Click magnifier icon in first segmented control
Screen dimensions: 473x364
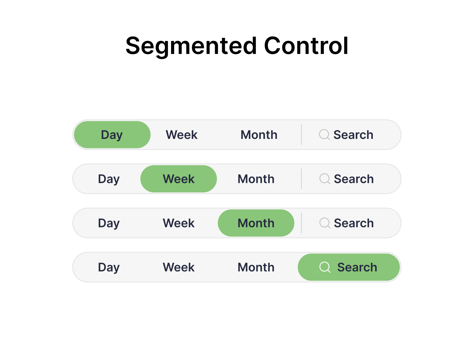pyautogui.click(x=324, y=134)
